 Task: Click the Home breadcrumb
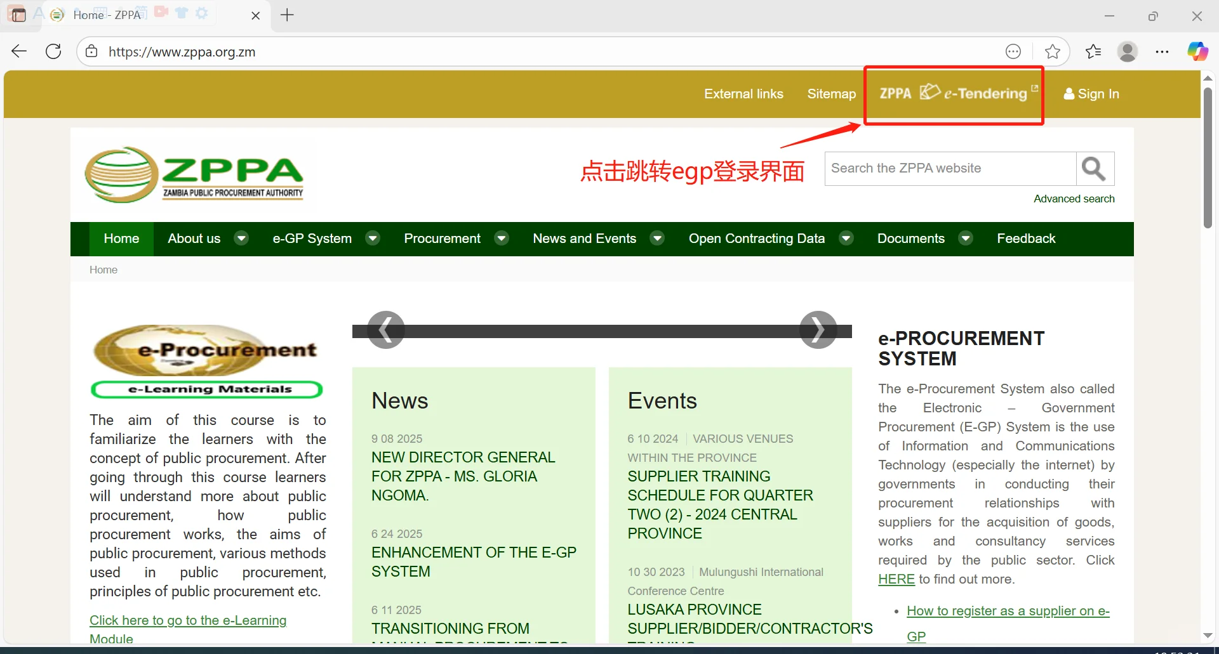click(x=103, y=270)
